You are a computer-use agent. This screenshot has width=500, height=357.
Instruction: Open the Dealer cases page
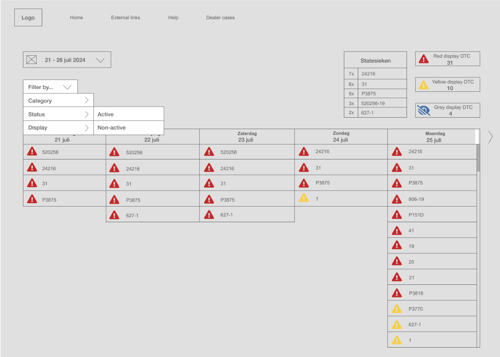click(220, 18)
